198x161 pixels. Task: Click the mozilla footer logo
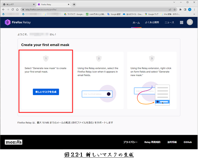click(x=14, y=142)
